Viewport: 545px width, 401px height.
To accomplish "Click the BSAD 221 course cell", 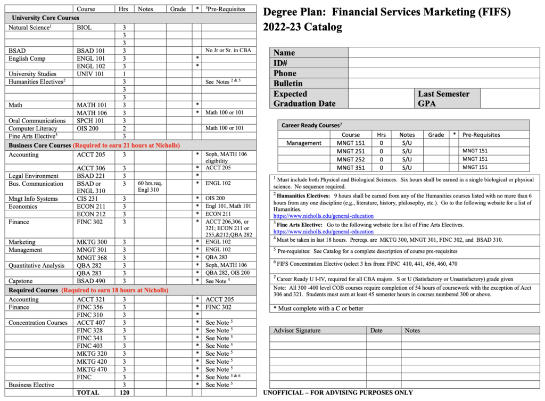I will [x=94, y=176].
